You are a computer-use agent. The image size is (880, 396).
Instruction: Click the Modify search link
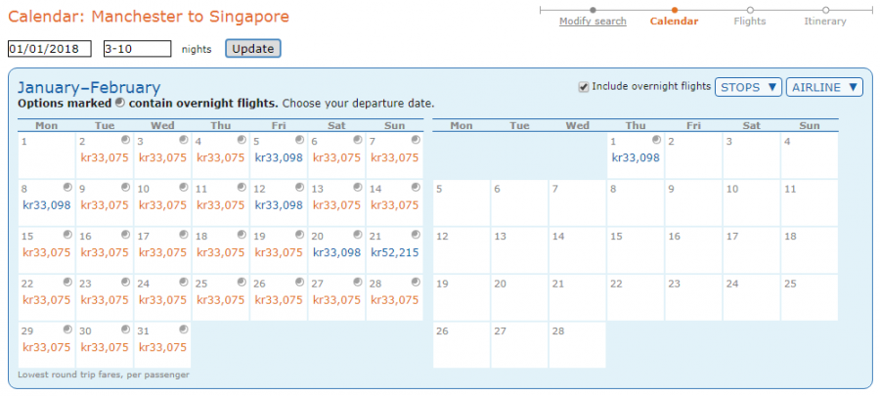click(593, 22)
